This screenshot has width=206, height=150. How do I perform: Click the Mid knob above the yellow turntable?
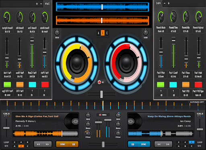coord(57,33)
